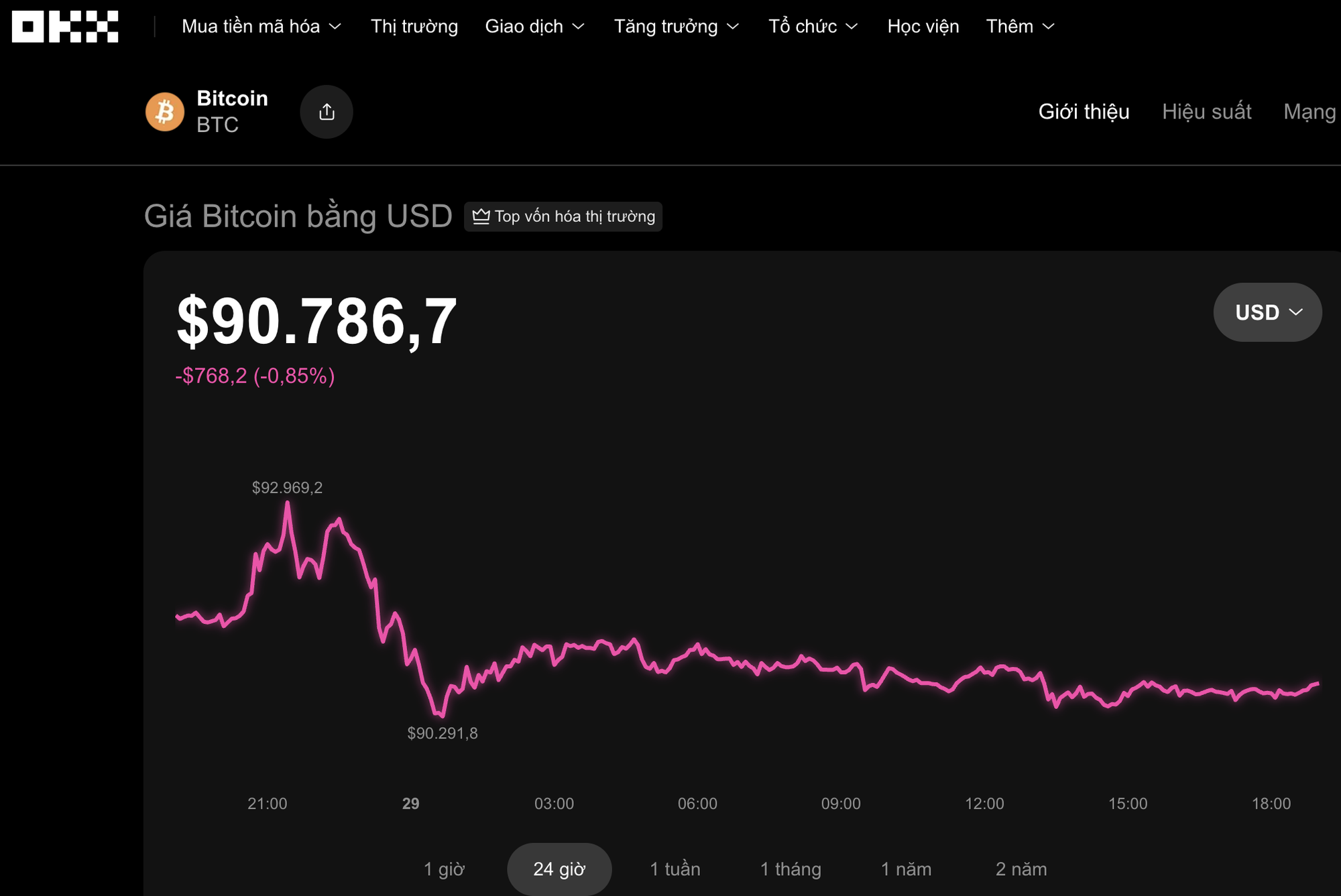This screenshot has height=896, width=1341.
Task: Click the OKX logo
Action: click(65, 27)
